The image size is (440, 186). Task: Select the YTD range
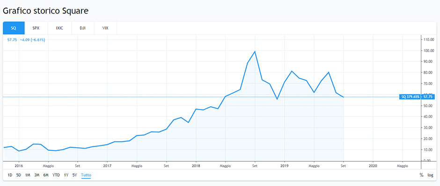click(56, 175)
